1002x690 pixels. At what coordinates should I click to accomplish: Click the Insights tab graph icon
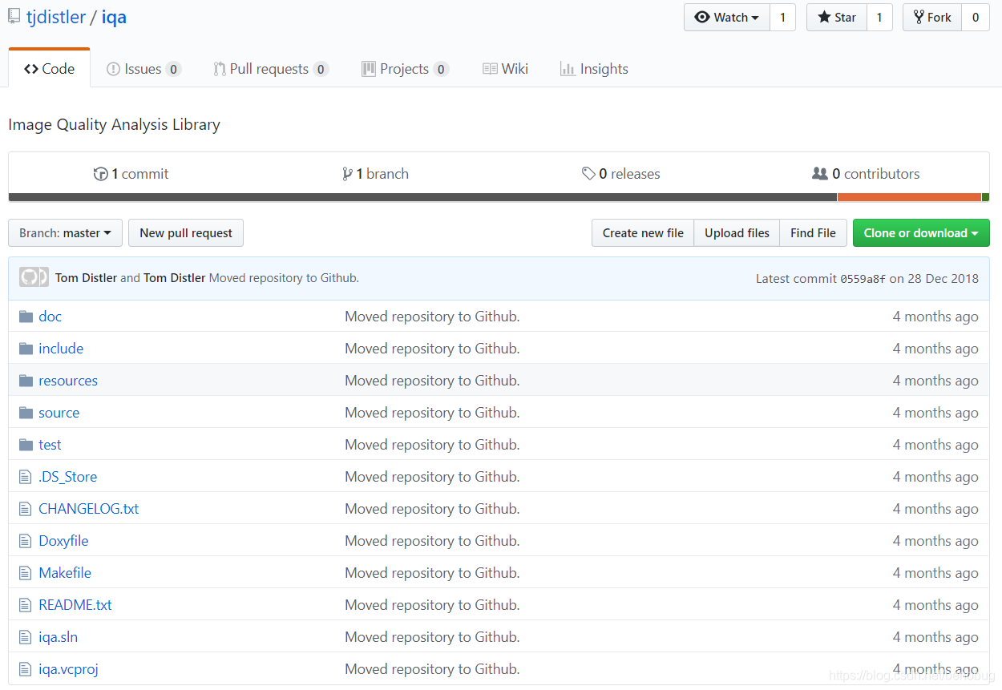click(x=568, y=69)
